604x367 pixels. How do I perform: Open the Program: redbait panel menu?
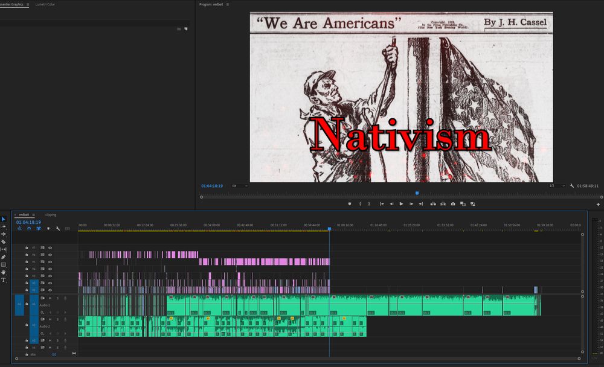pos(228,5)
